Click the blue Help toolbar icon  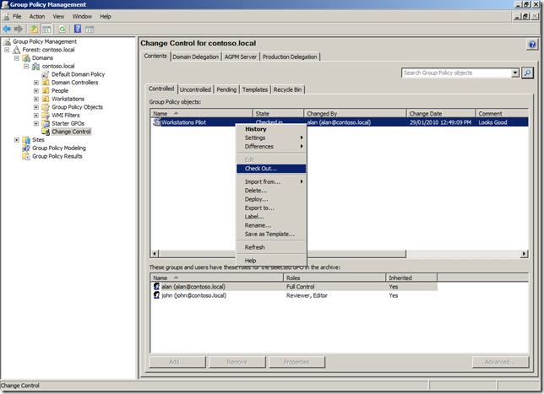click(78, 28)
